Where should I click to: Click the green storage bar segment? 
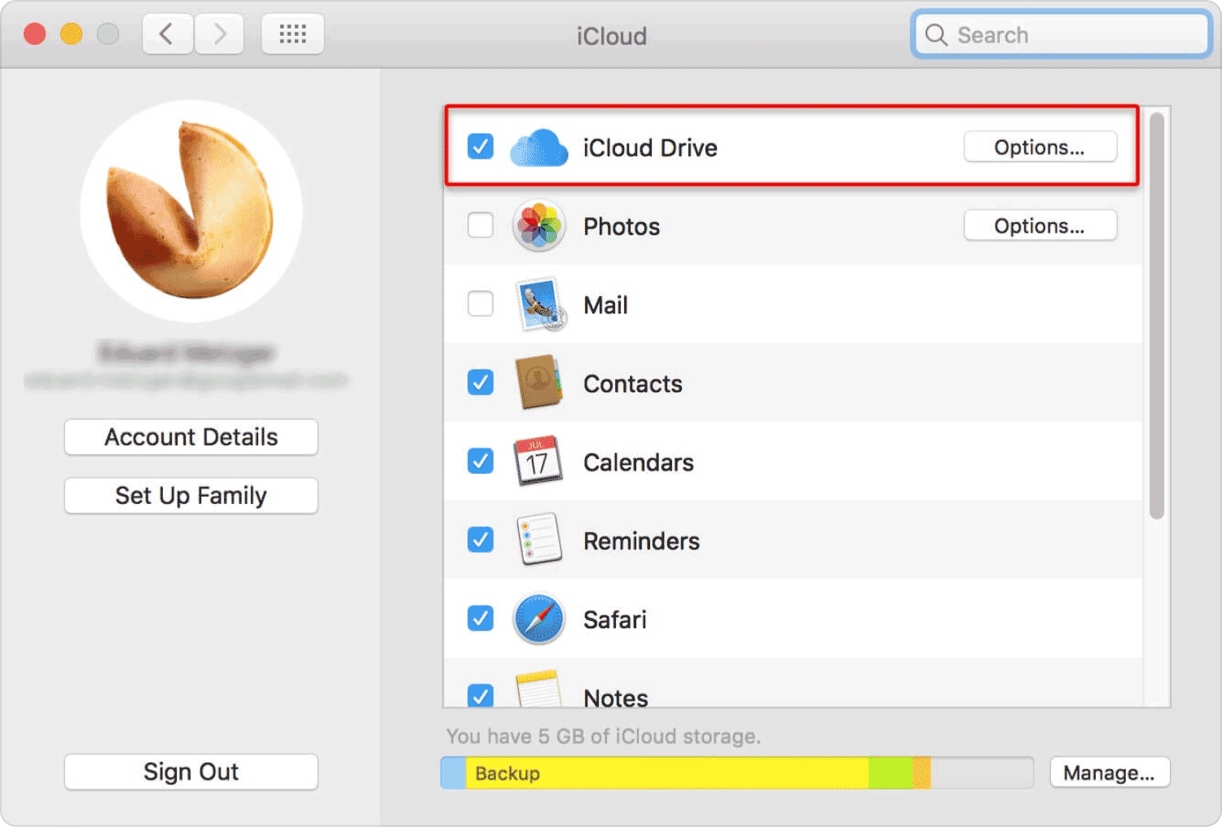tap(890, 773)
